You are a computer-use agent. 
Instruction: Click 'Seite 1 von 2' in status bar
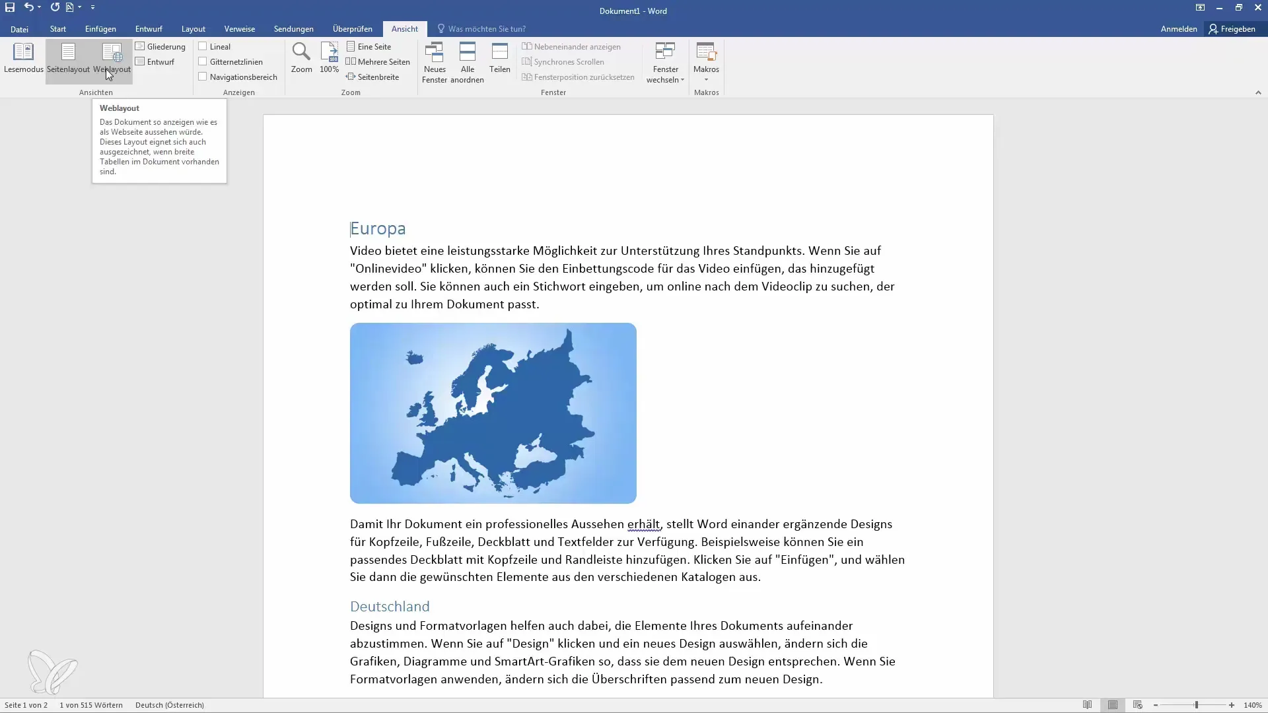[x=26, y=705]
